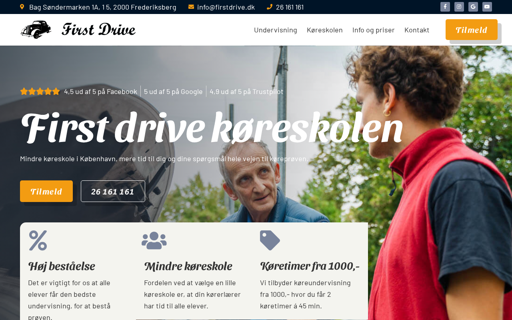Click the map pin address icon
The height and width of the screenshot is (320, 512).
22,7
